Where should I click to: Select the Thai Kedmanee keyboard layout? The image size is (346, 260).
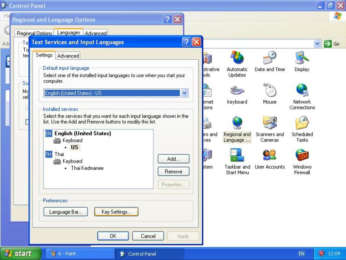[x=86, y=168]
